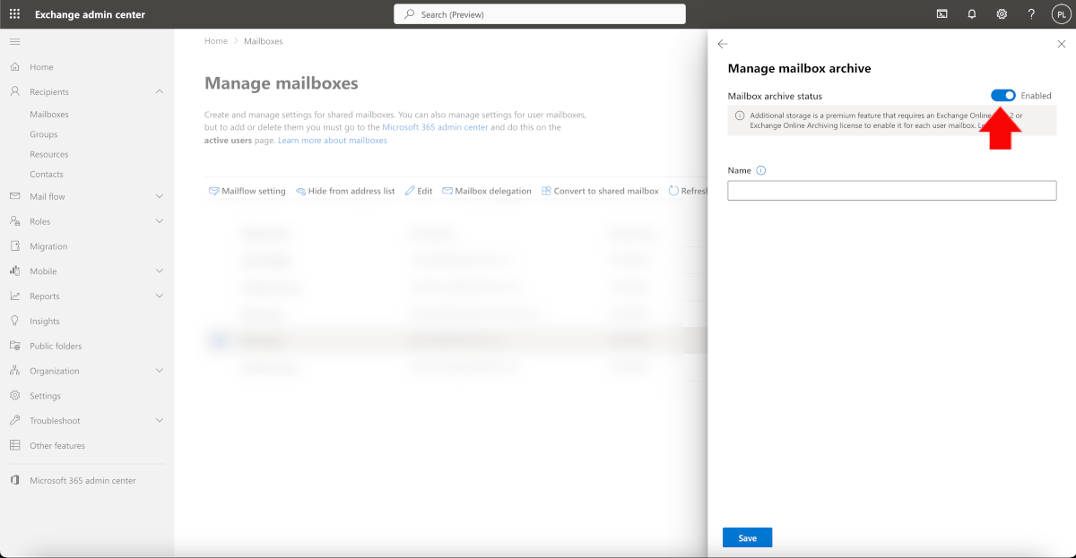
Task: Open Resources under Recipients
Action: pos(49,154)
